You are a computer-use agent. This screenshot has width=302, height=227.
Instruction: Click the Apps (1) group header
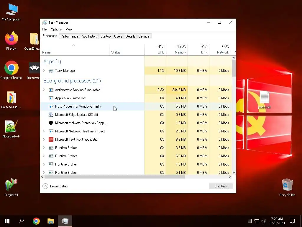[x=52, y=61]
